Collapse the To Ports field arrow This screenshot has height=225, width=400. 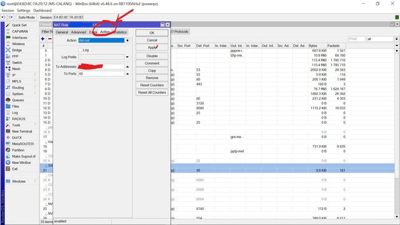tap(127, 74)
